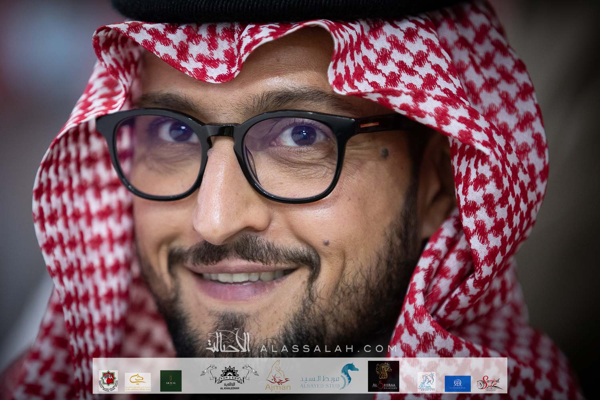Click the ALASSALAH.COM watermark text
This screenshot has height=400, width=600.
pyautogui.click(x=328, y=348)
